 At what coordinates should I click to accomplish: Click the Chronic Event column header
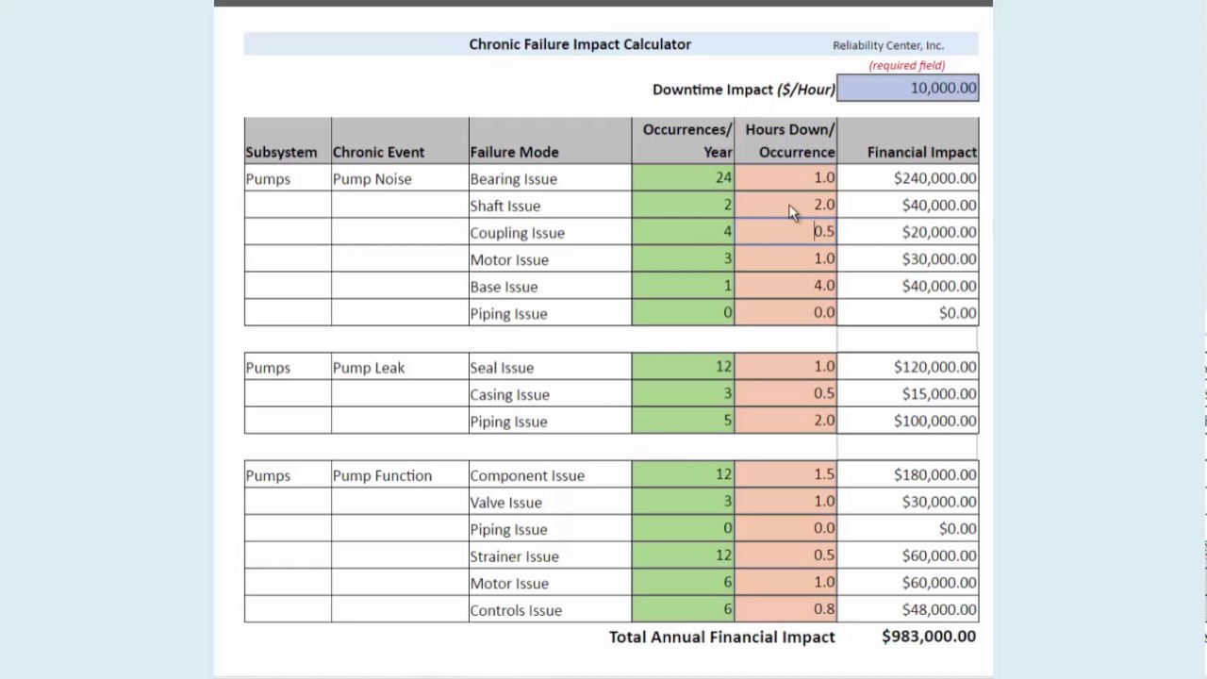click(400, 141)
